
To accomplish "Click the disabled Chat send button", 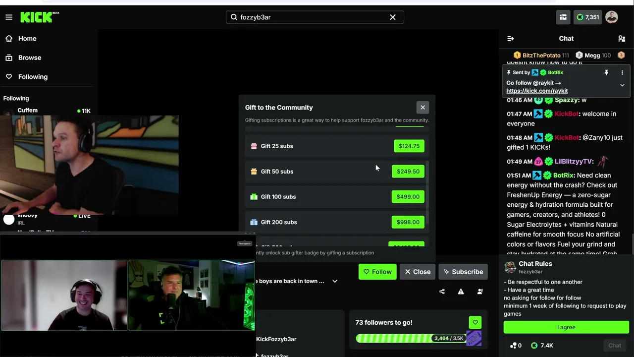I will [615, 346].
